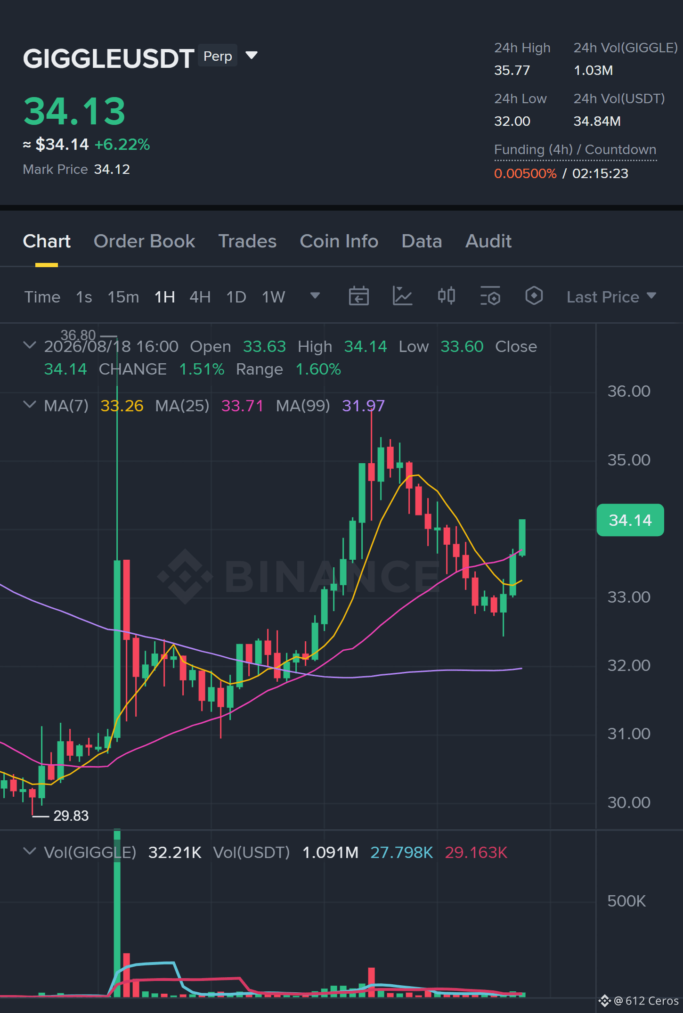Open the candlestick chart style icon
Screen dimensions: 683x1013
446,296
